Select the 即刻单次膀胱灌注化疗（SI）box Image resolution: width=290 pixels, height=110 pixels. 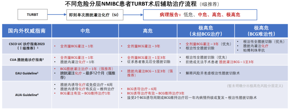pos(95,15)
